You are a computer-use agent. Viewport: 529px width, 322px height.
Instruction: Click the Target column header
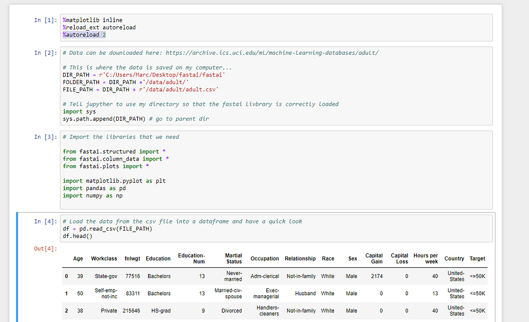point(477,259)
